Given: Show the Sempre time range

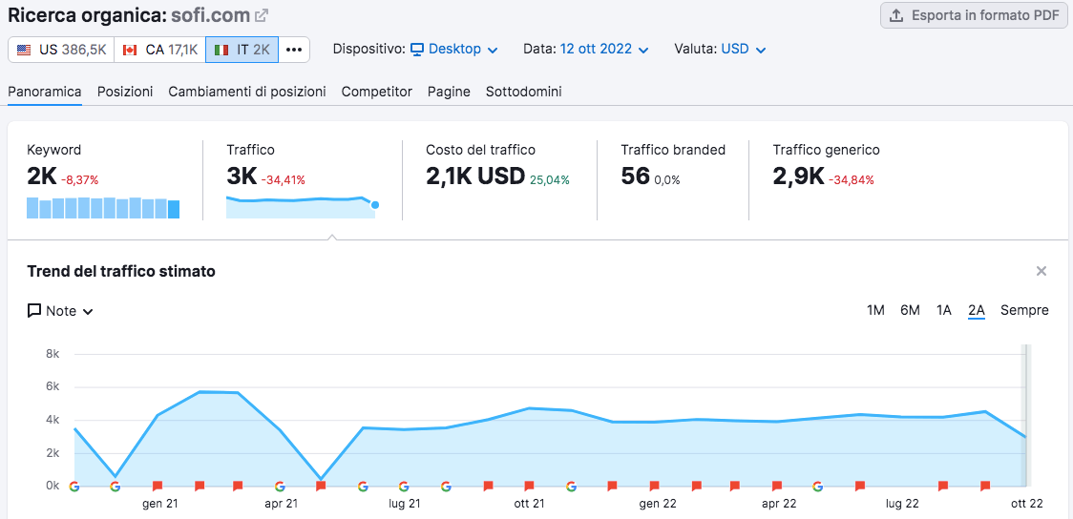Looking at the screenshot, I should [1024, 310].
